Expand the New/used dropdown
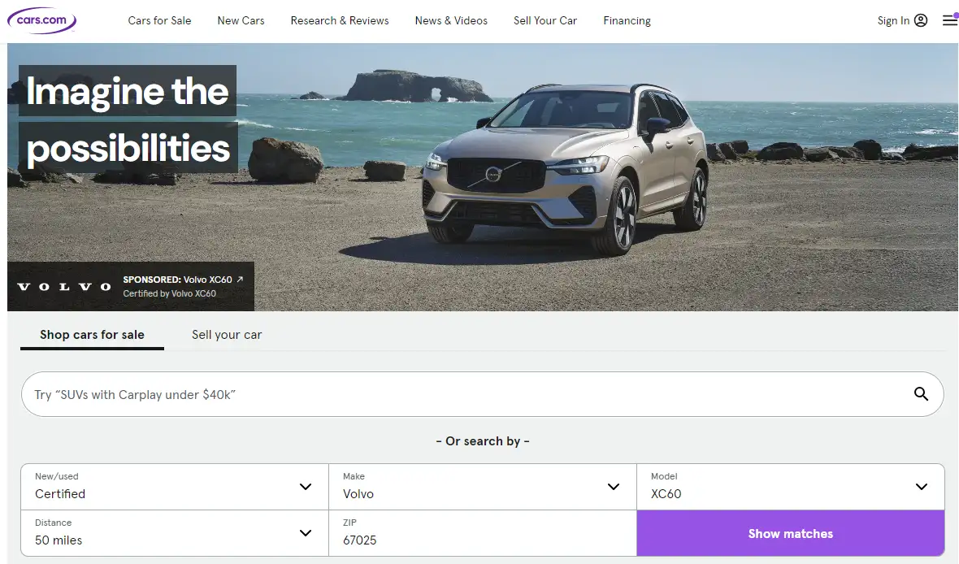This screenshot has height=564, width=959. 174,486
